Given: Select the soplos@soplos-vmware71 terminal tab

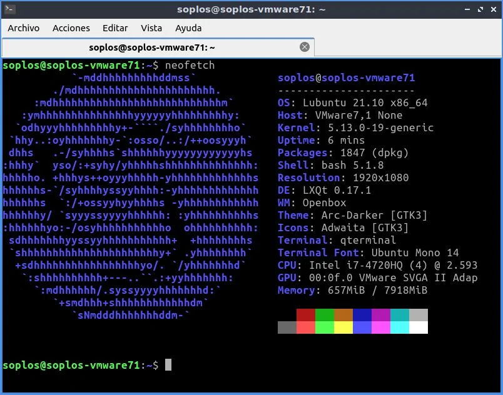Looking at the screenshot, I should coord(158,47).
